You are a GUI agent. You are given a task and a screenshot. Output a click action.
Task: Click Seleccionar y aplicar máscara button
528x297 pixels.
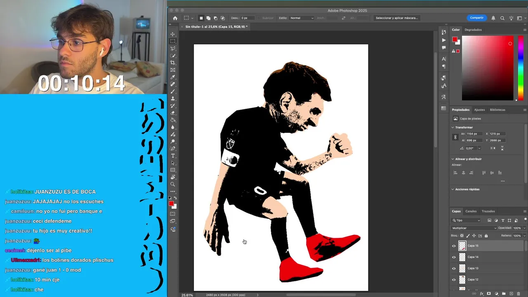pyautogui.click(x=397, y=18)
